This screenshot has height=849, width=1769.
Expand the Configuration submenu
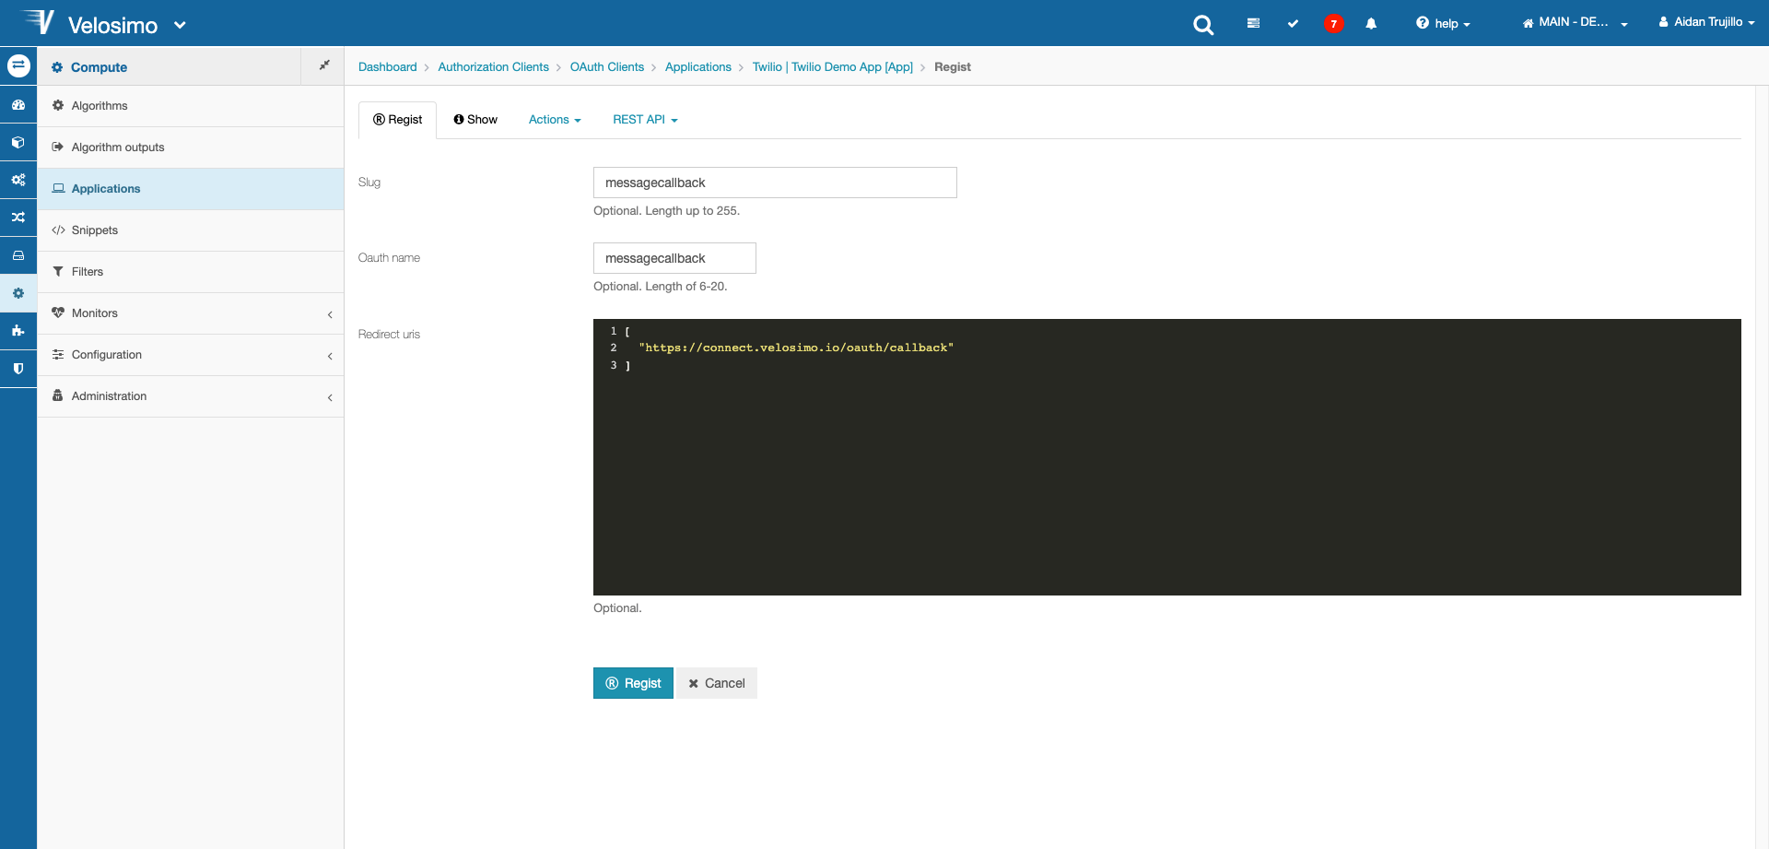click(191, 355)
